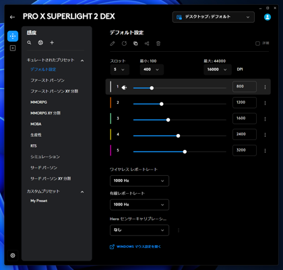Open maximum DPI dropdown showing 16000
Viewport: 283px width, 270px height.
click(x=218, y=69)
